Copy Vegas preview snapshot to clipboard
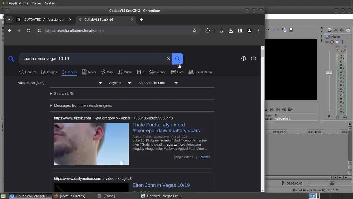This screenshot has height=199, width=353. 284,30
